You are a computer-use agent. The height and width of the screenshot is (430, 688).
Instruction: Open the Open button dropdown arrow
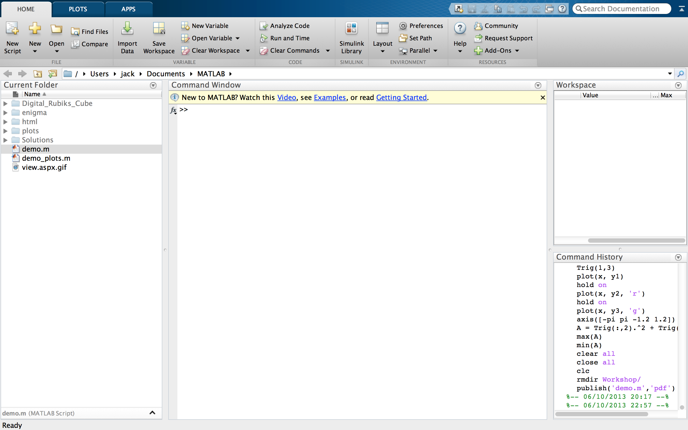(x=57, y=51)
